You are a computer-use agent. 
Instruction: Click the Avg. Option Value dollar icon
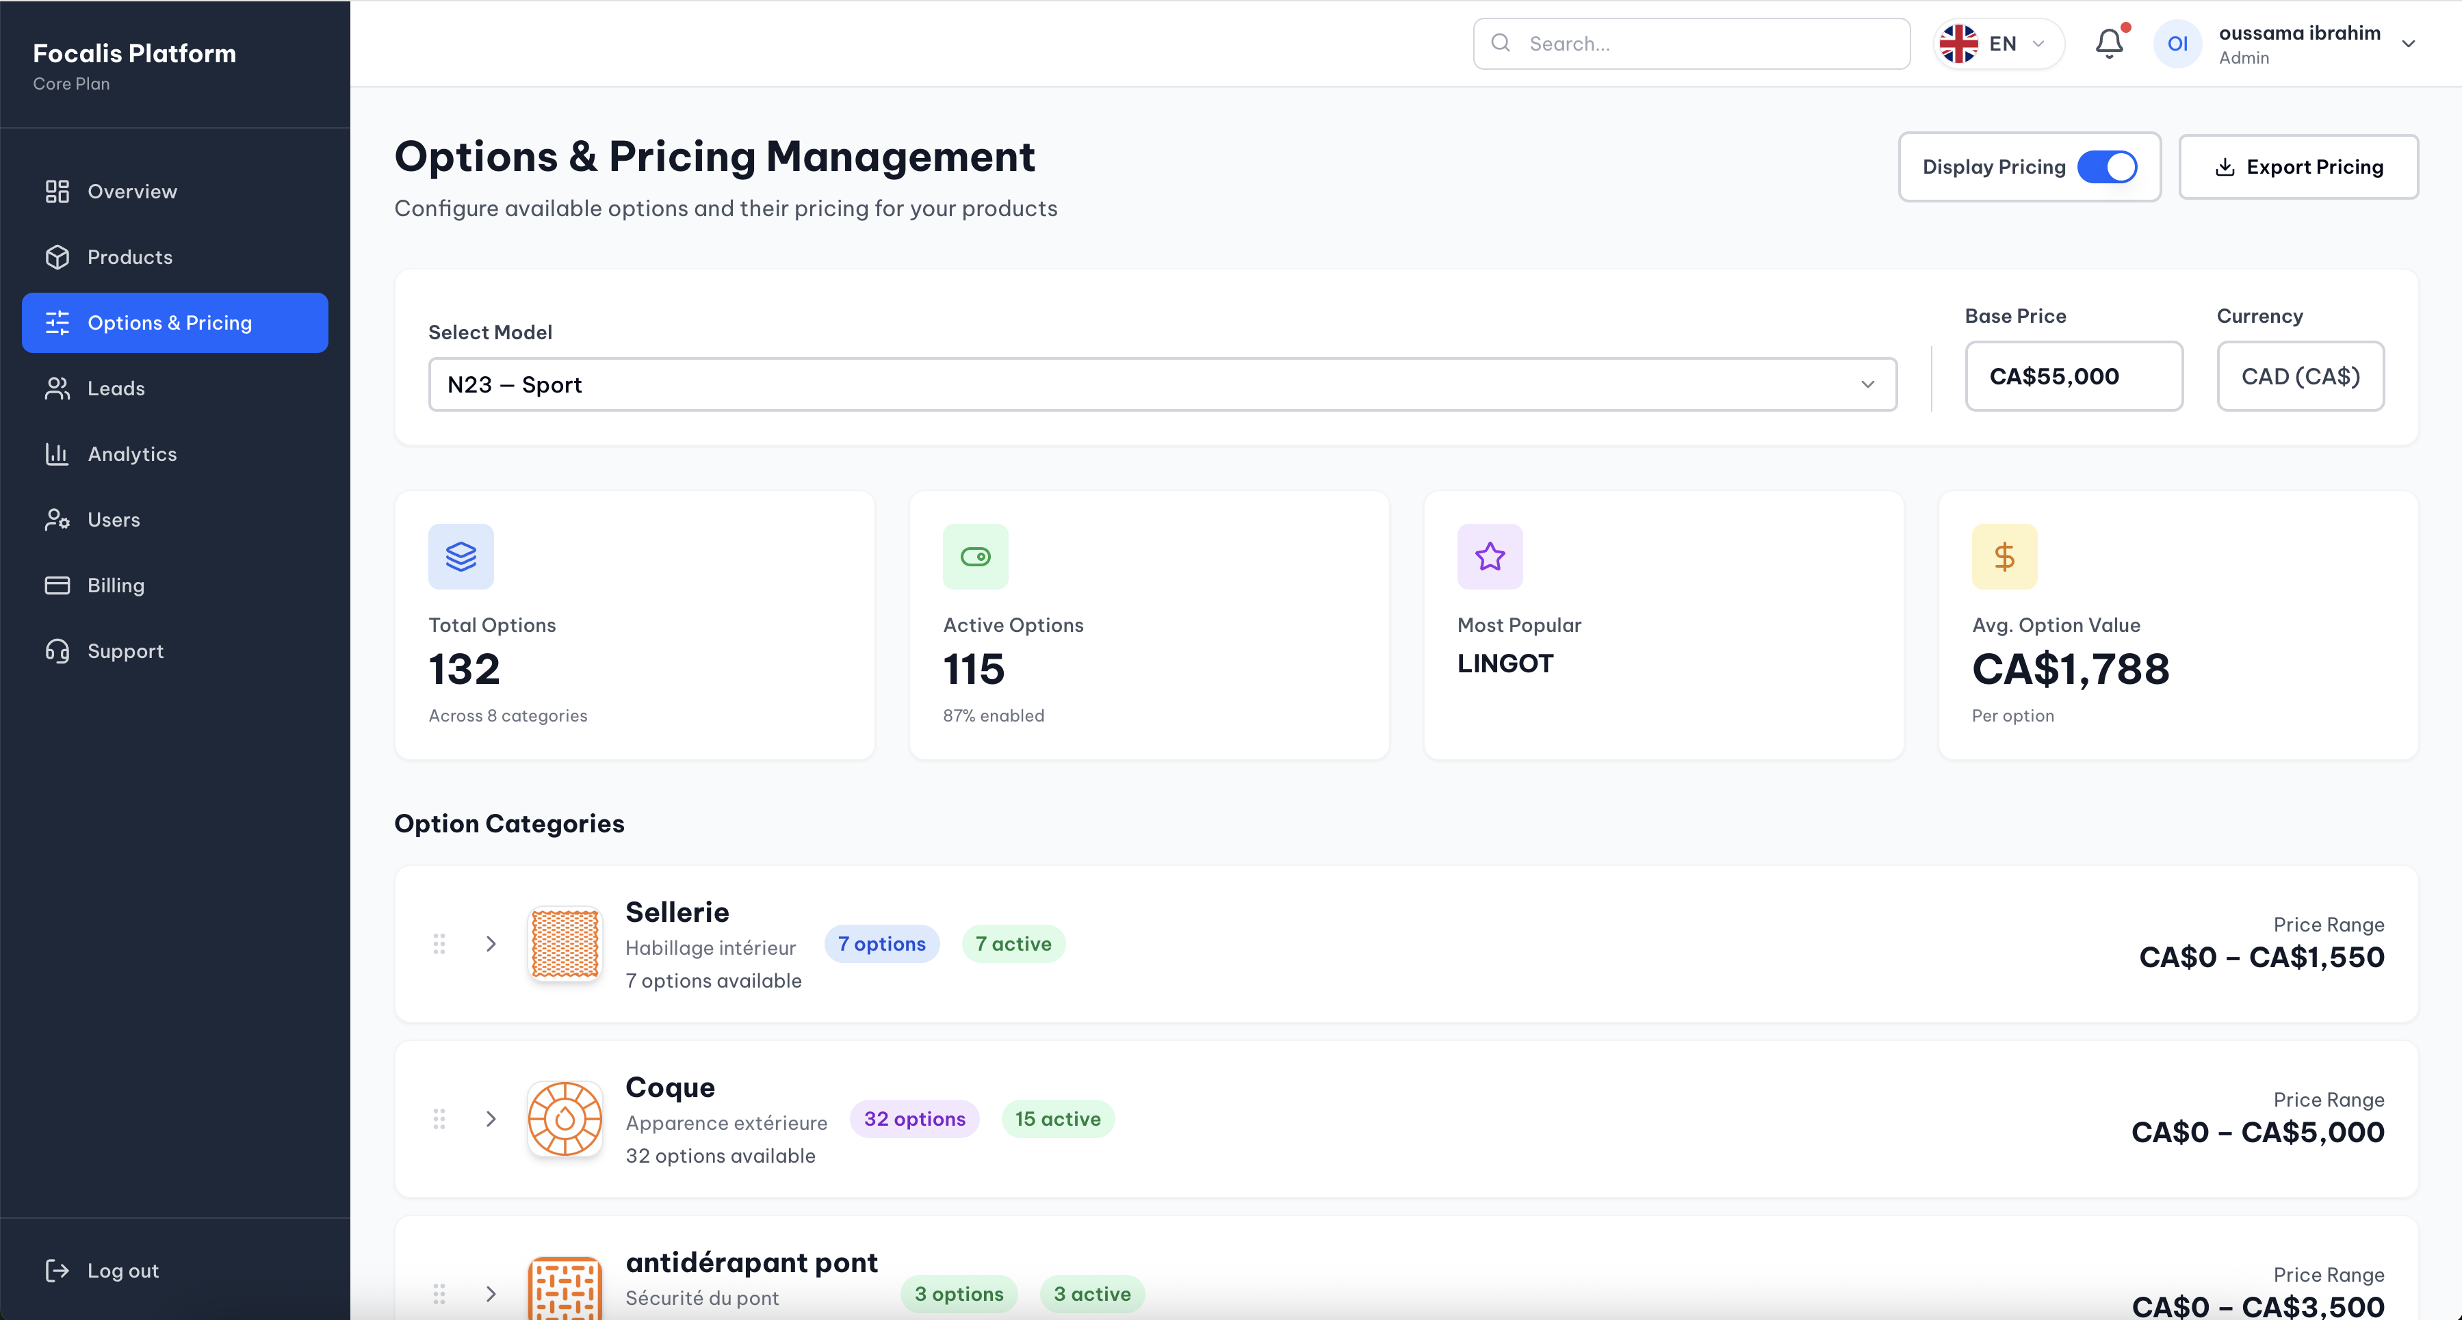(x=2004, y=557)
